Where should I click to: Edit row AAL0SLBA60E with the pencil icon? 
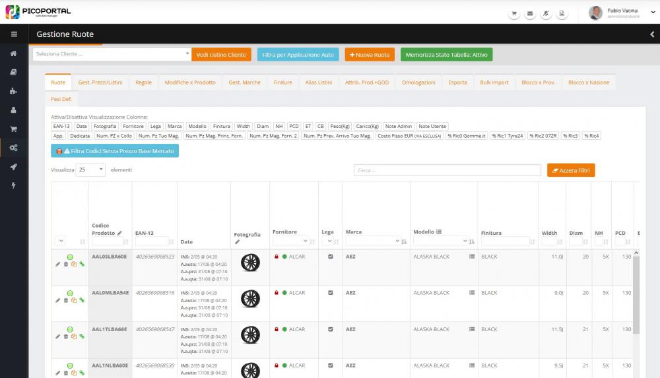coord(57,265)
